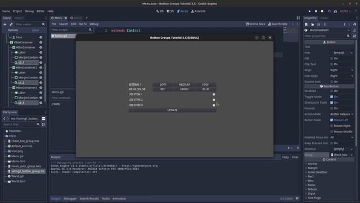Select check_box_group.tres in FileSystem
Viewport: 360px width, 203px height.
25,141
